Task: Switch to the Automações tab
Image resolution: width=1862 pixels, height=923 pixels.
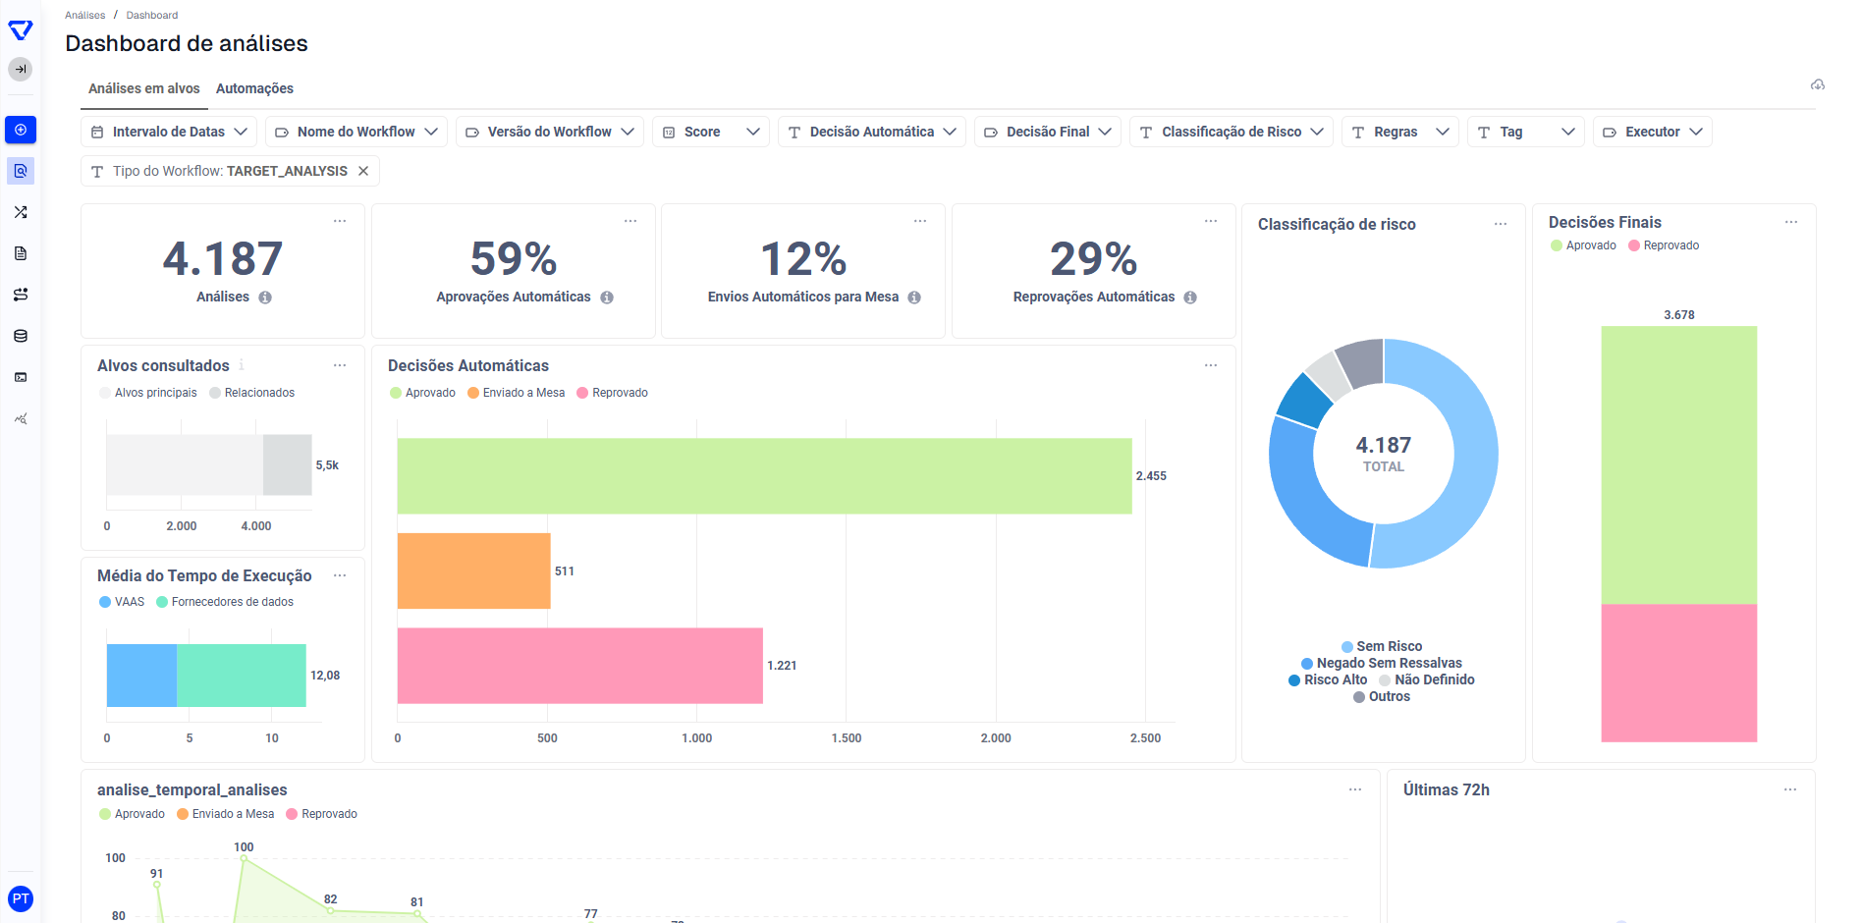Action: [x=254, y=88]
